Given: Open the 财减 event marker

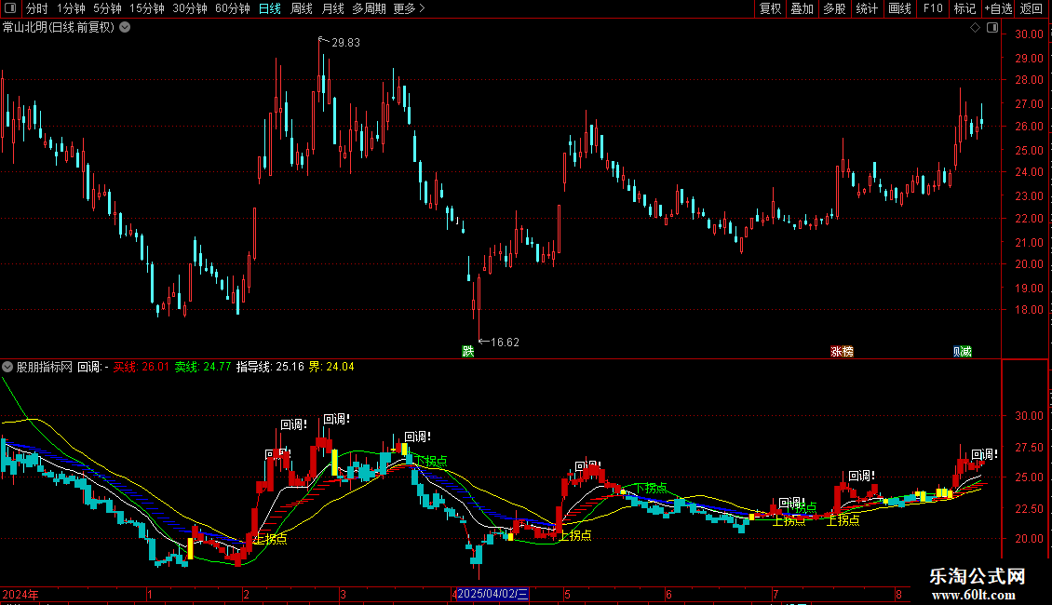Looking at the screenshot, I should (963, 352).
